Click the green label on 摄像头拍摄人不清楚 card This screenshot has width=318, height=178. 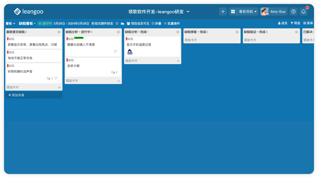(x=79, y=38)
